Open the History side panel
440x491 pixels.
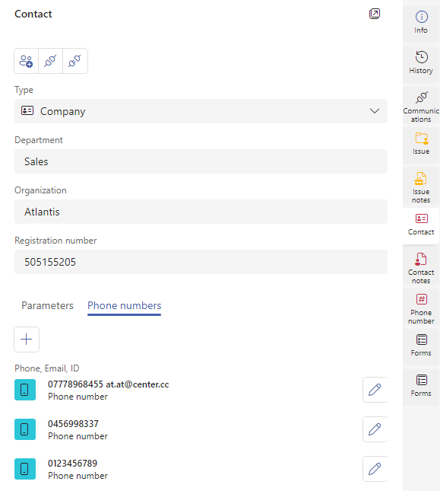click(x=421, y=63)
